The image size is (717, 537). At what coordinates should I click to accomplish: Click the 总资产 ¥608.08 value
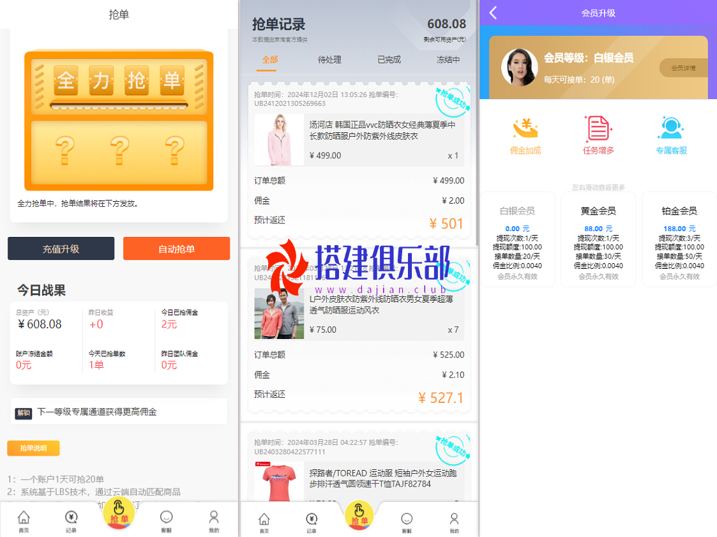[40, 324]
